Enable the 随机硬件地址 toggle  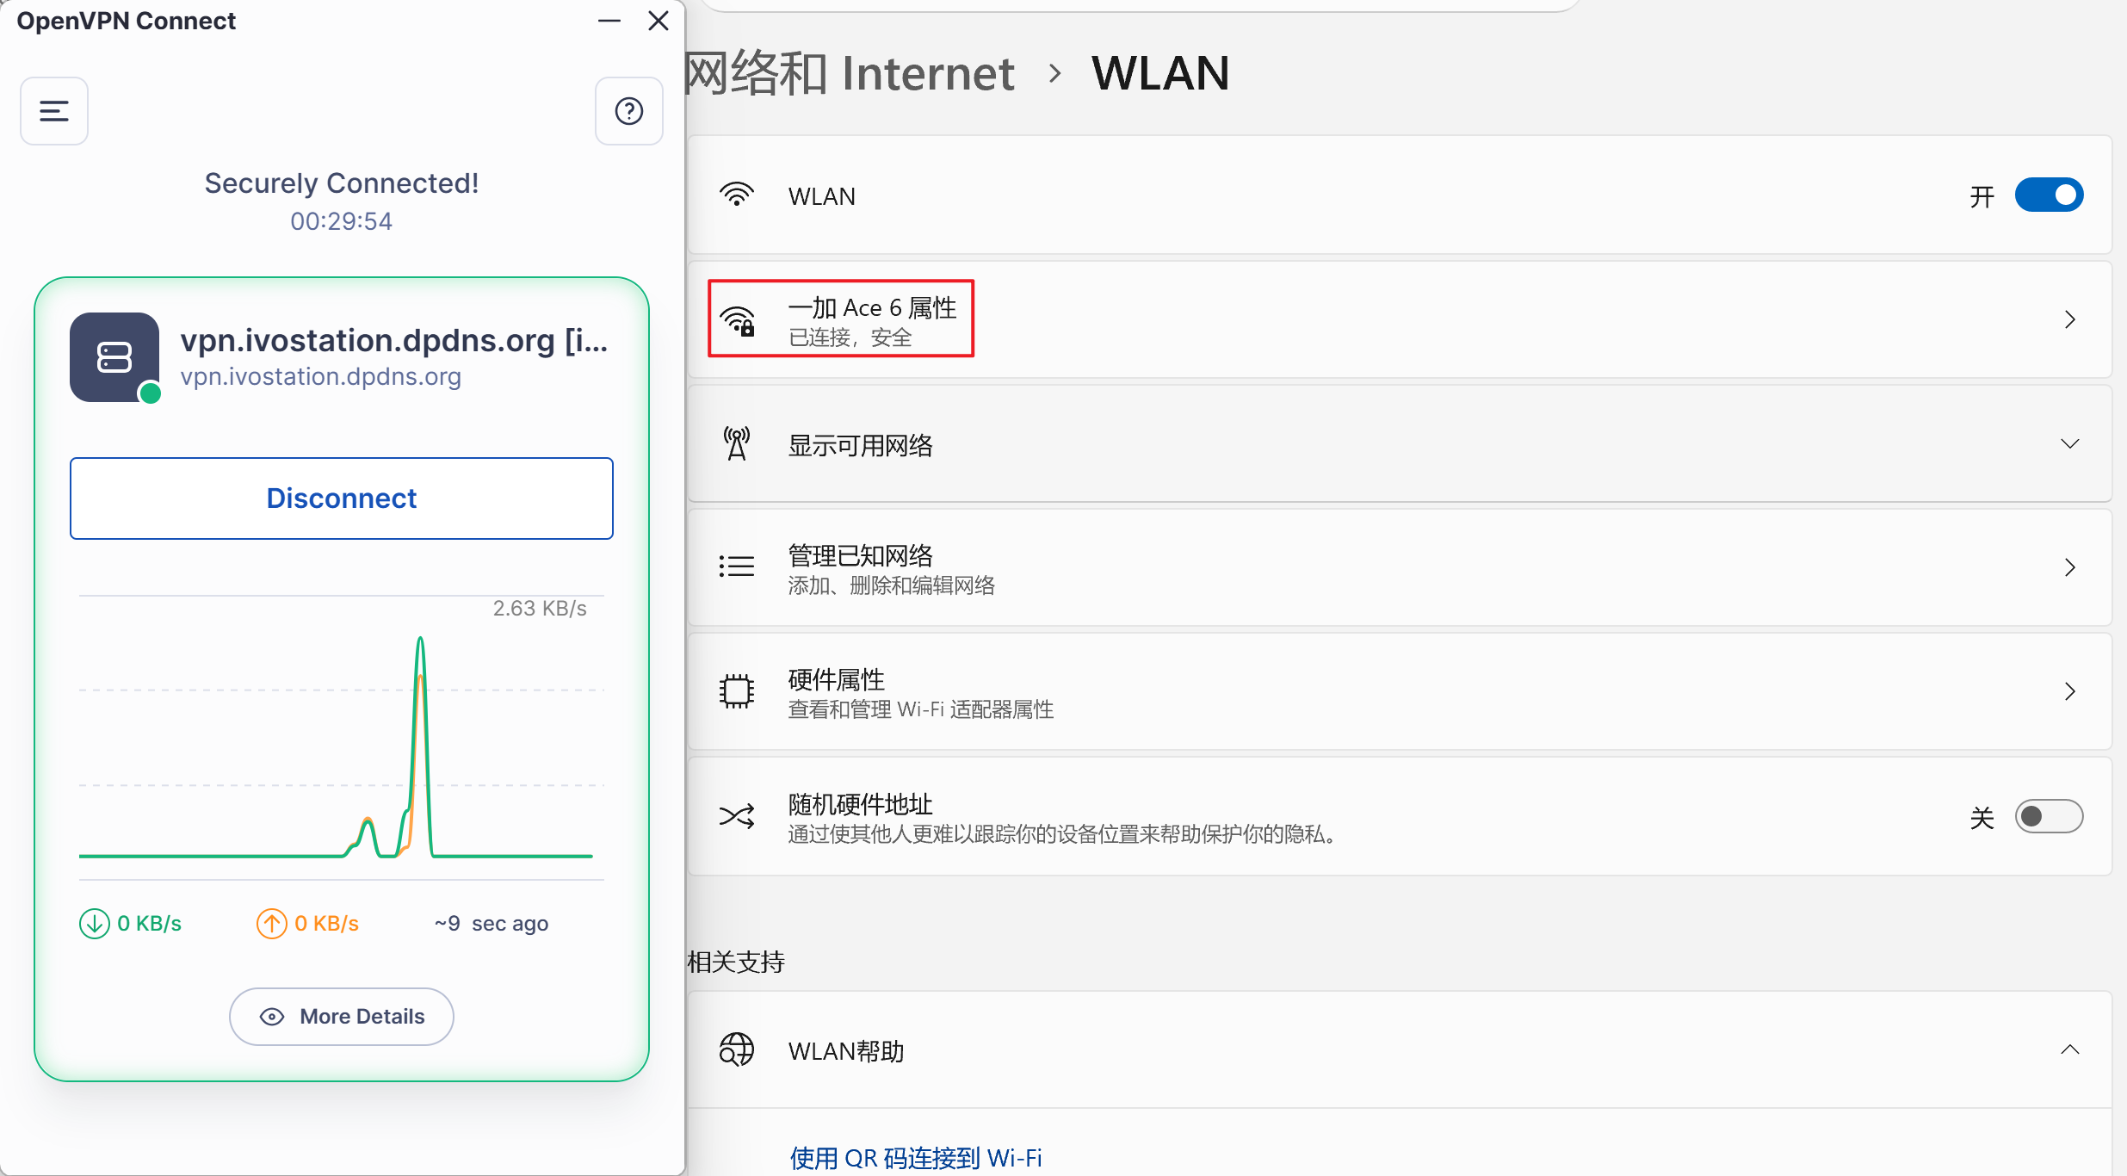tap(2049, 816)
